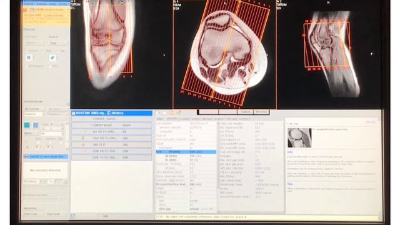Expand the yellow patient header arrow
This screenshot has width=400, height=225.
67,10
